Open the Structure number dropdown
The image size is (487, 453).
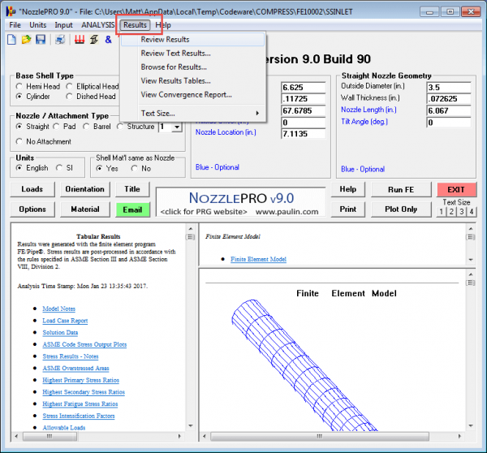[177, 127]
